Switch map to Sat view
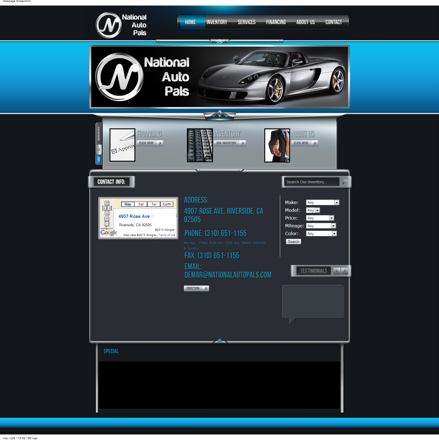This screenshot has height=440, width=439. click(x=141, y=204)
